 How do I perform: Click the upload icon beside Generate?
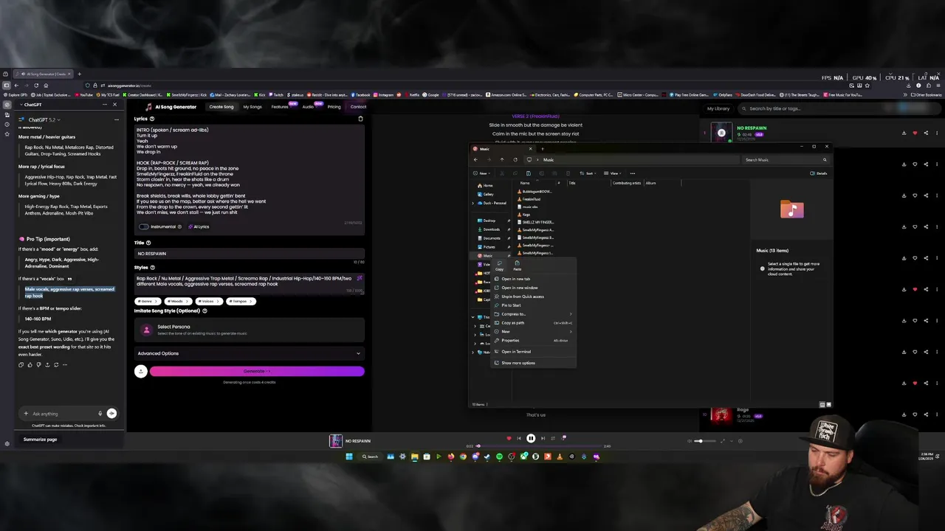click(x=140, y=371)
